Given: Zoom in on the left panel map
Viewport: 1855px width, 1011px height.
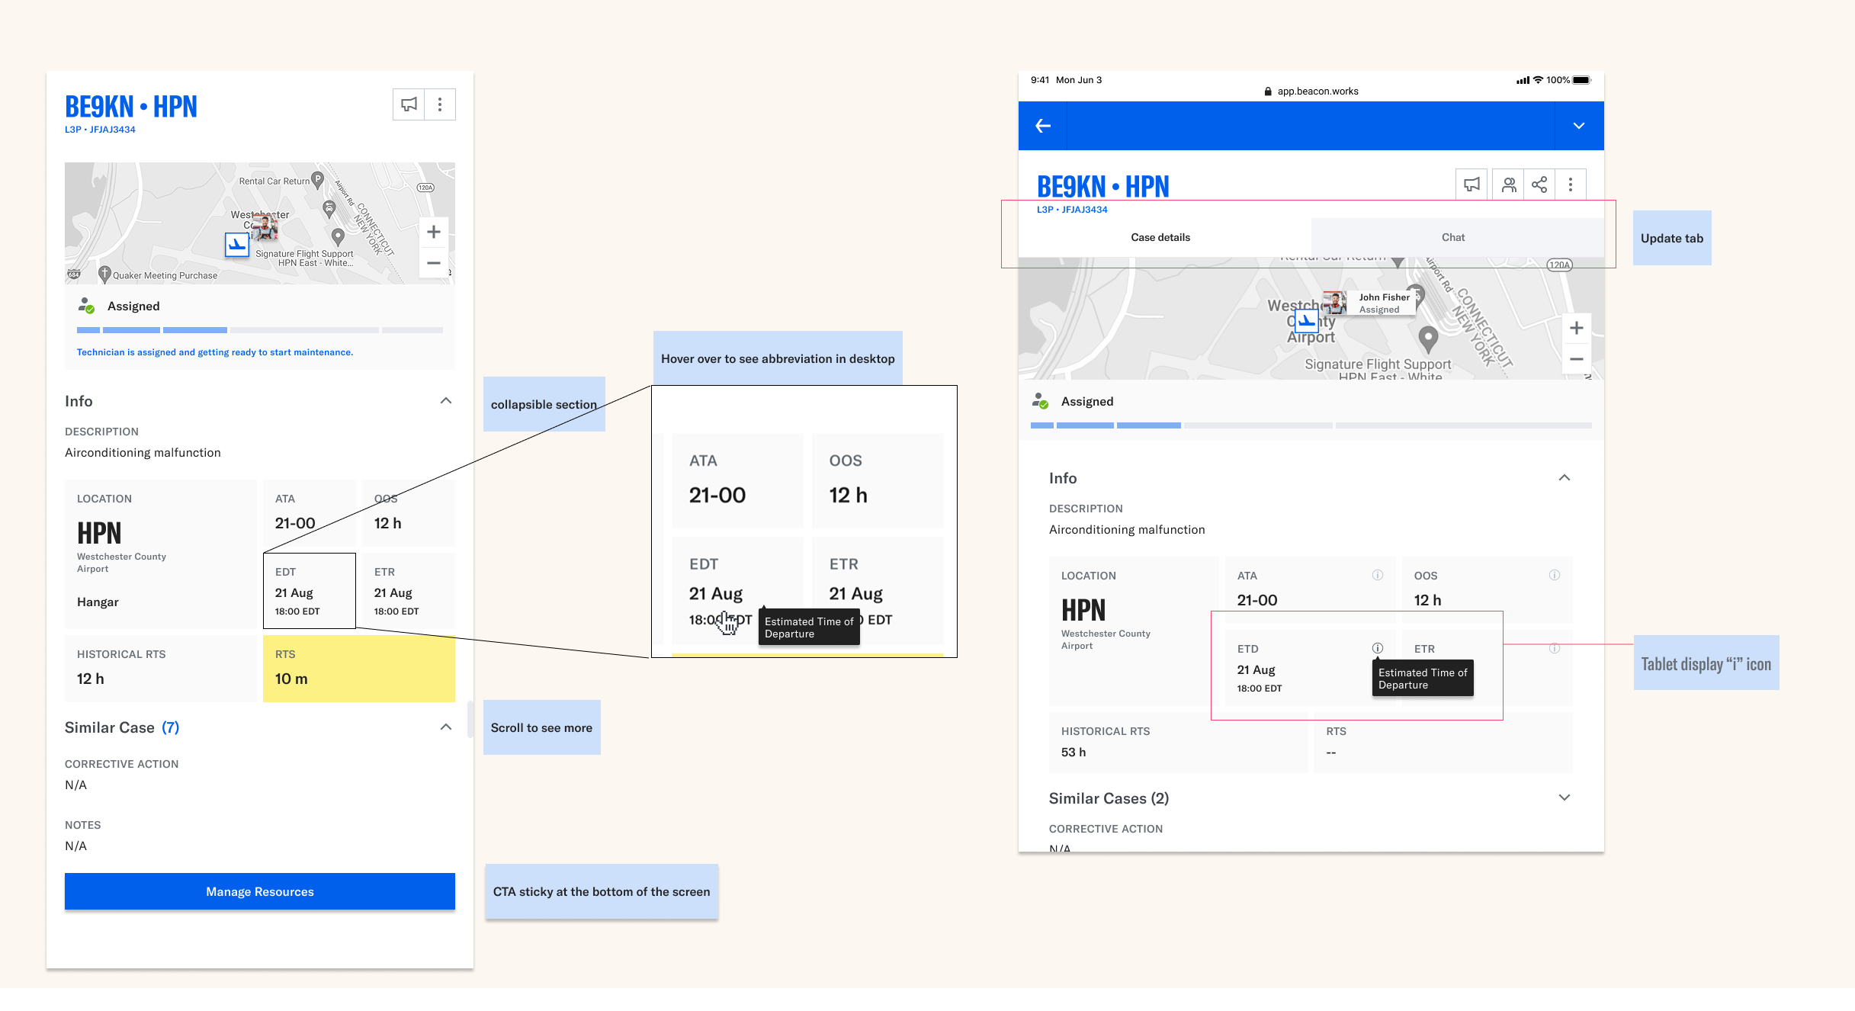Looking at the screenshot, I should click(x=433, y=232).
